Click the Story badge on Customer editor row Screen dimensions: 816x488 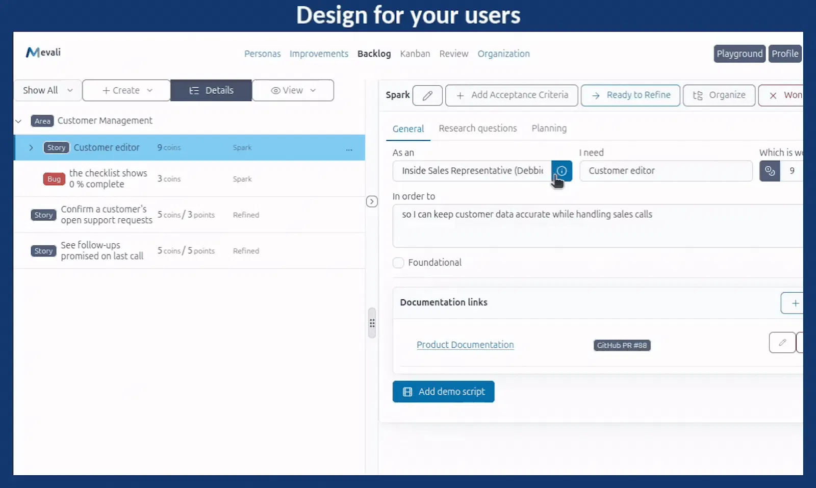[x=56, y=147]
